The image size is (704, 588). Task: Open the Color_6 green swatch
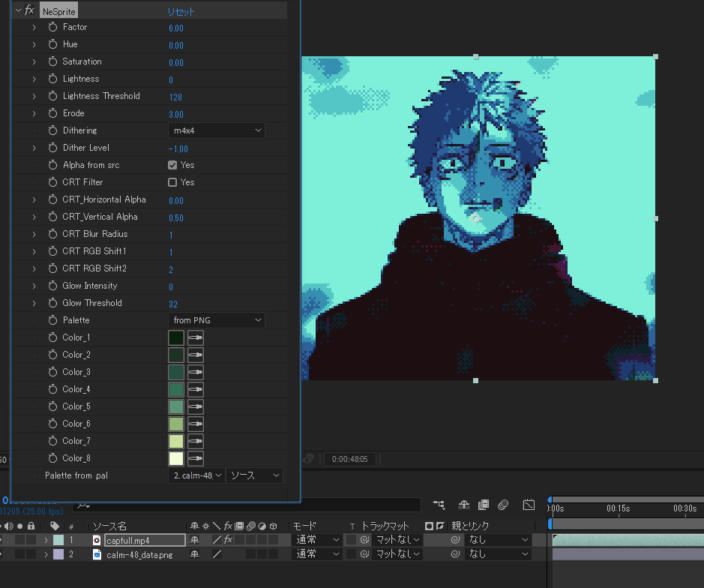click(176, 424)
